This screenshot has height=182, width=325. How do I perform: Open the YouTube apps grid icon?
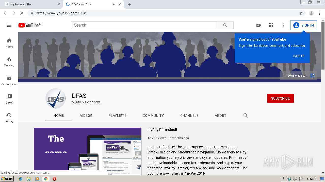pyautogui.click(x=271, y=25)
